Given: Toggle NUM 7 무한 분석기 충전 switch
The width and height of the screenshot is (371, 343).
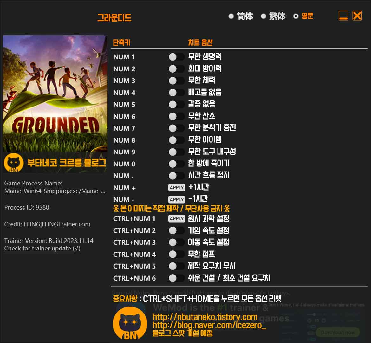Looking at the screenshot, I should point(177,128).
